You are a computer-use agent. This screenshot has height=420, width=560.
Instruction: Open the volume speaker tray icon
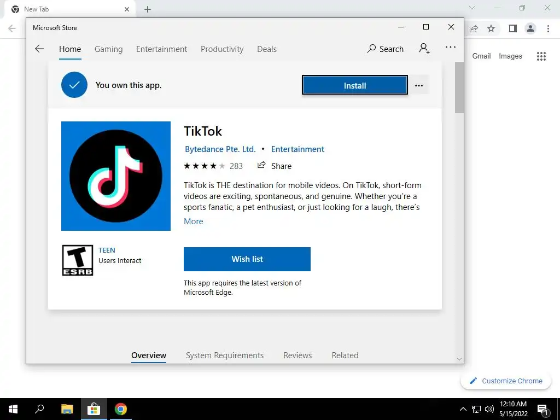489,409
